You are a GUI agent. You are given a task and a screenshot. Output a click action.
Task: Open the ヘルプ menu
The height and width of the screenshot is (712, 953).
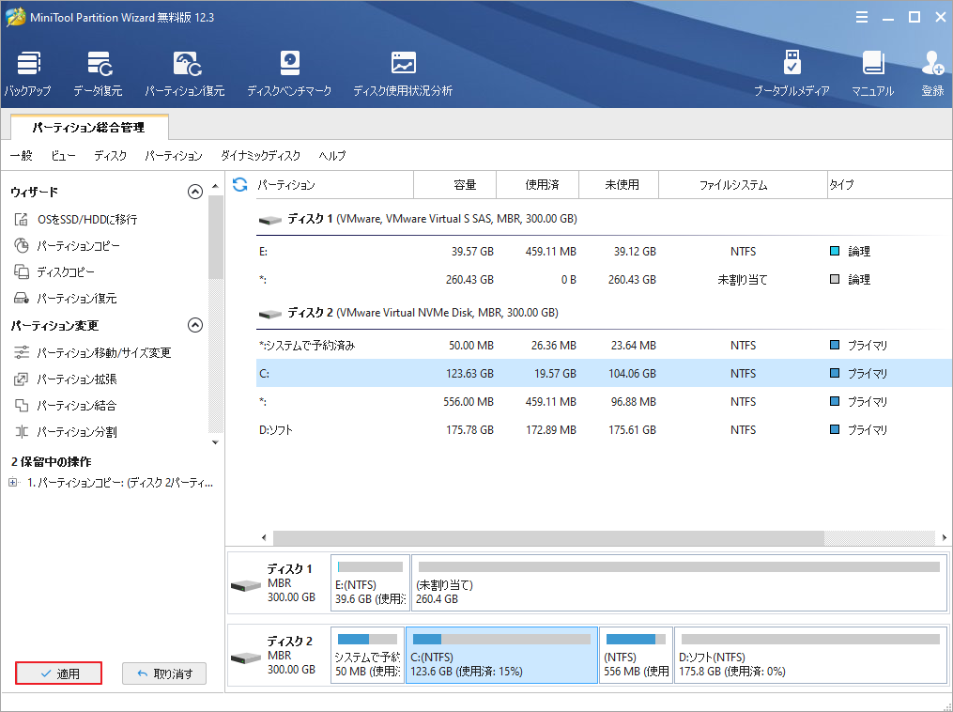coord(330,156)
